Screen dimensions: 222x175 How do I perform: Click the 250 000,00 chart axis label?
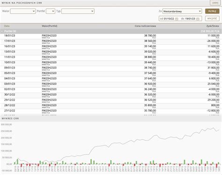(7, 131)
